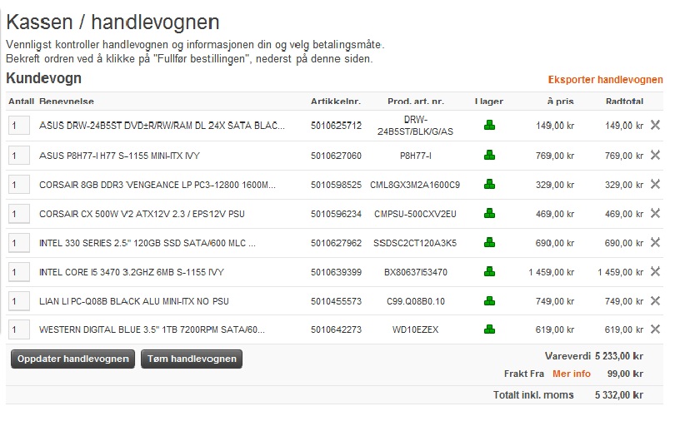
Task: Open Lian Li PC-Q08B Black product name
Action: click(x=134, y=301)
